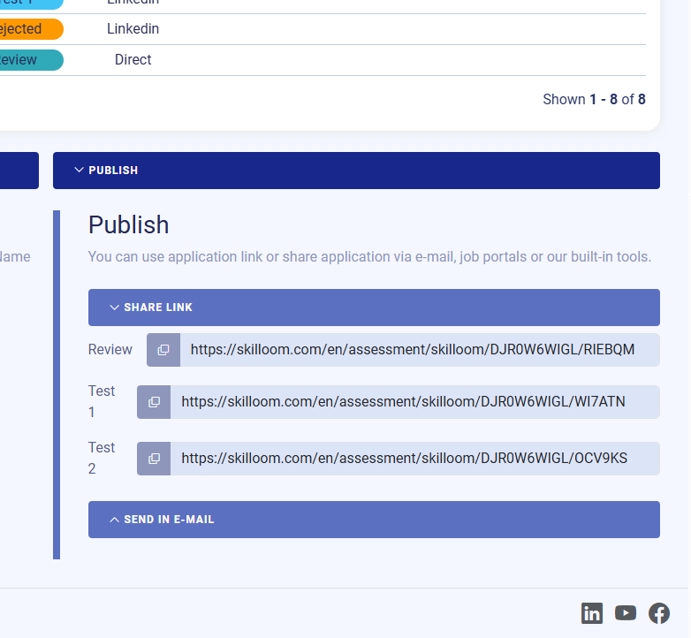Copy the Test 2 assessment link
691x638 pixels.
[x=154, y=459]
